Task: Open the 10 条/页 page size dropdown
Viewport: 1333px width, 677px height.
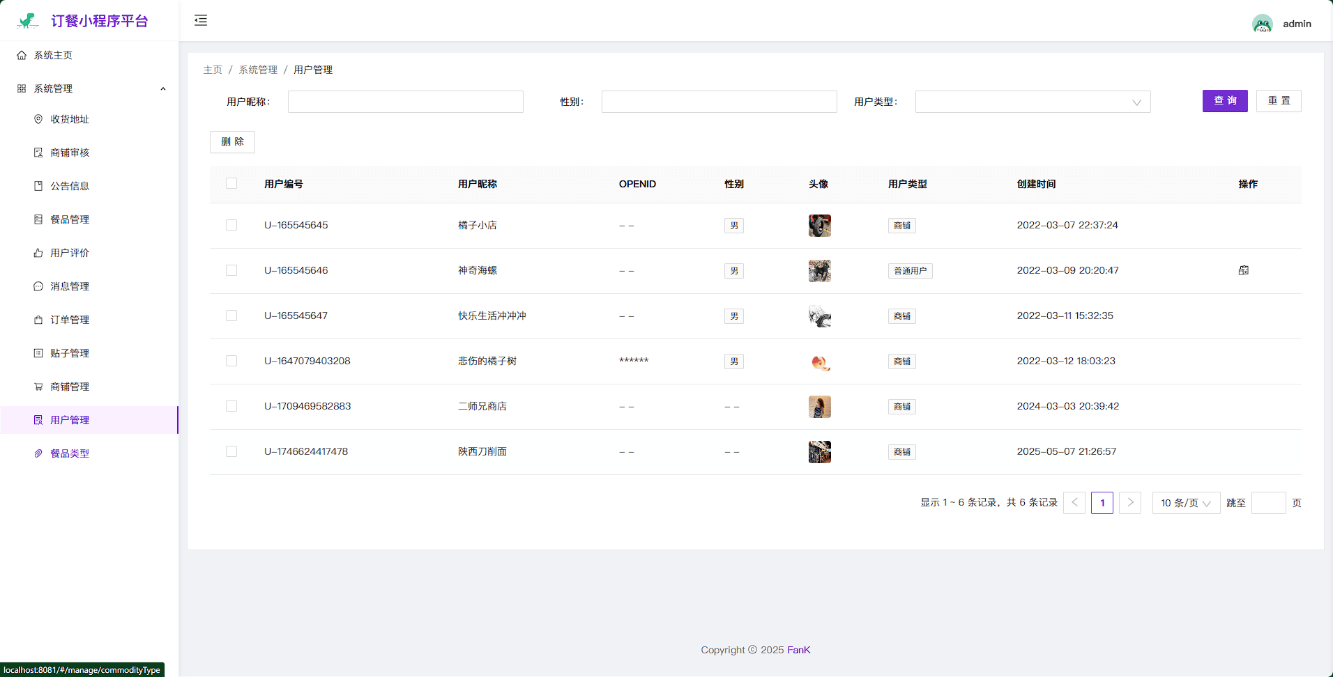Action: 1185,503
